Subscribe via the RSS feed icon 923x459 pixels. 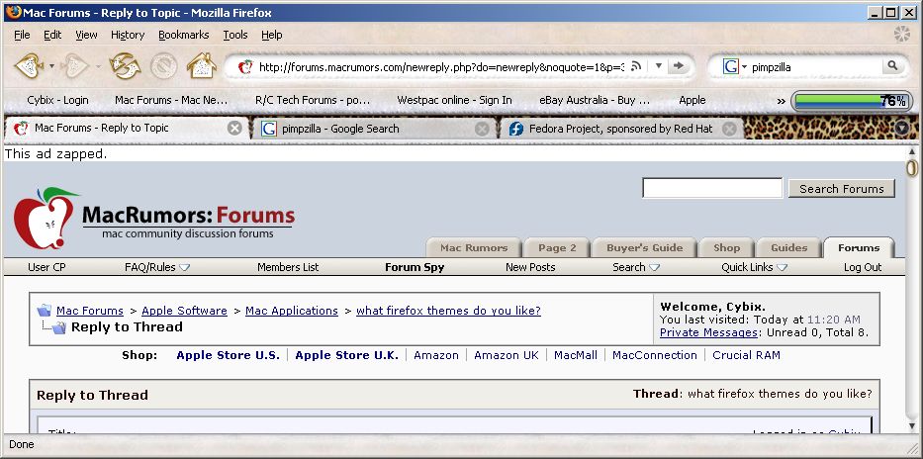click(636, 66)
